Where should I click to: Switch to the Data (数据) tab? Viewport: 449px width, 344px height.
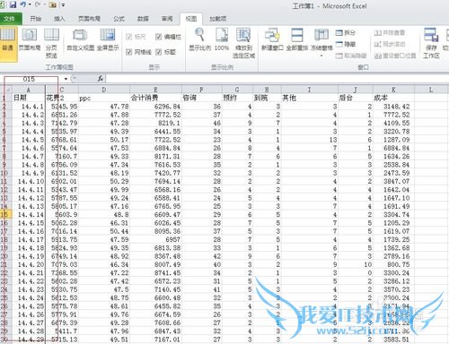click(x=143, y=19)
